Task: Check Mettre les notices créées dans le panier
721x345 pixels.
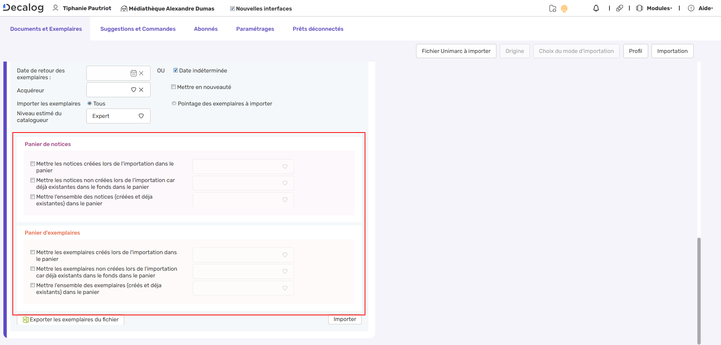Action: pos(33,164)
